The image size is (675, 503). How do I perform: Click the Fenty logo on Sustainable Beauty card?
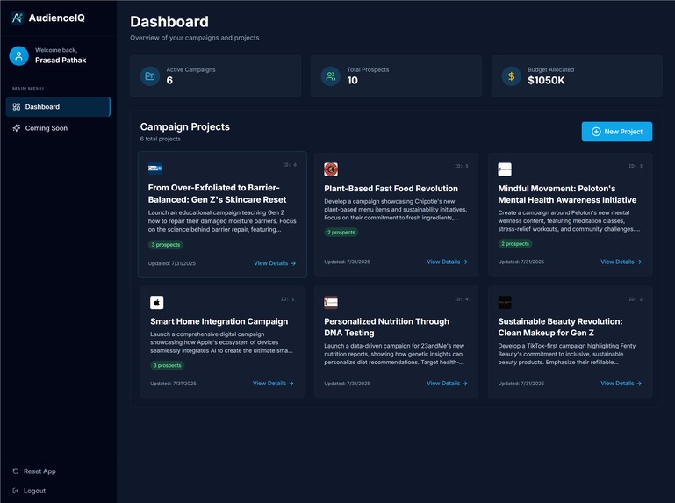click(x=505, y=302)
